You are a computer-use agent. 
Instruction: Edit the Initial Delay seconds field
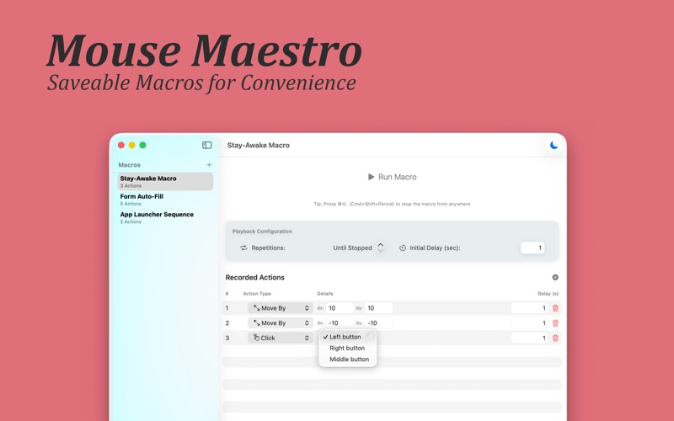(532, 248)
